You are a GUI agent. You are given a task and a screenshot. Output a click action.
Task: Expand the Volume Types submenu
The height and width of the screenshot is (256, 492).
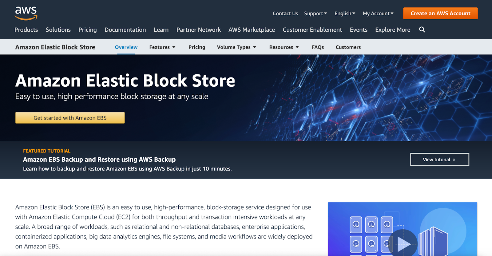pyautogui.click(x=236, y=47)
